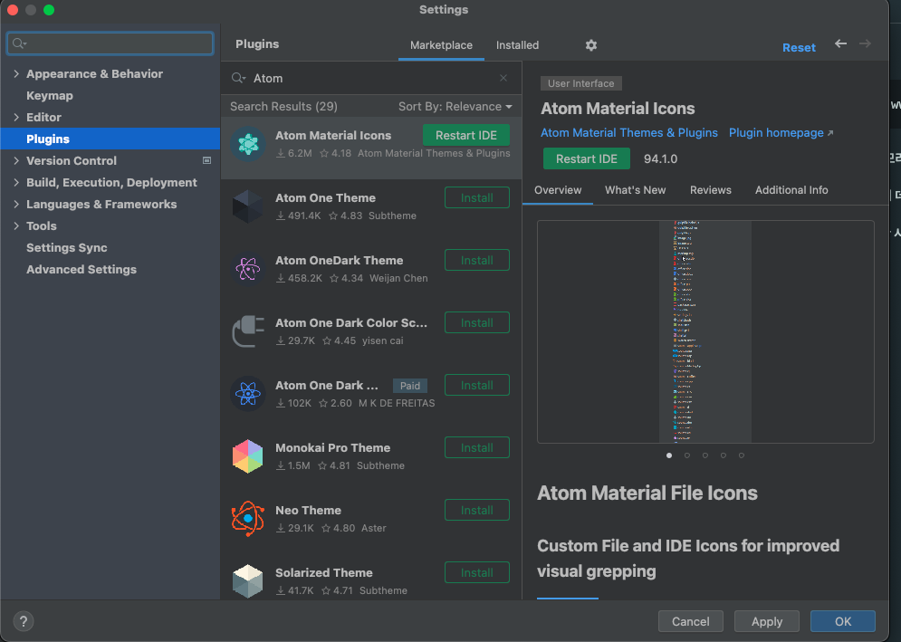Expand the Editor settings group

[16, 117]
